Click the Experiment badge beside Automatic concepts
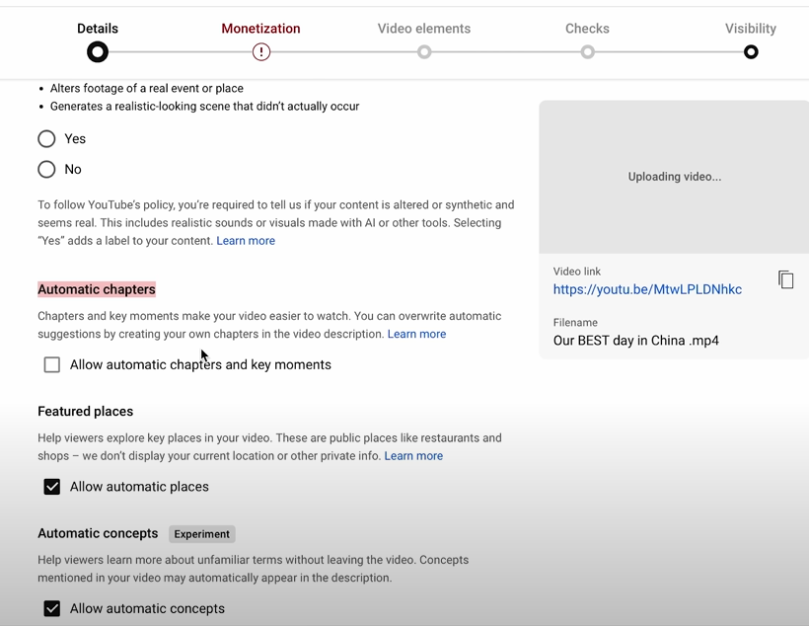 (x=201, y=534)
